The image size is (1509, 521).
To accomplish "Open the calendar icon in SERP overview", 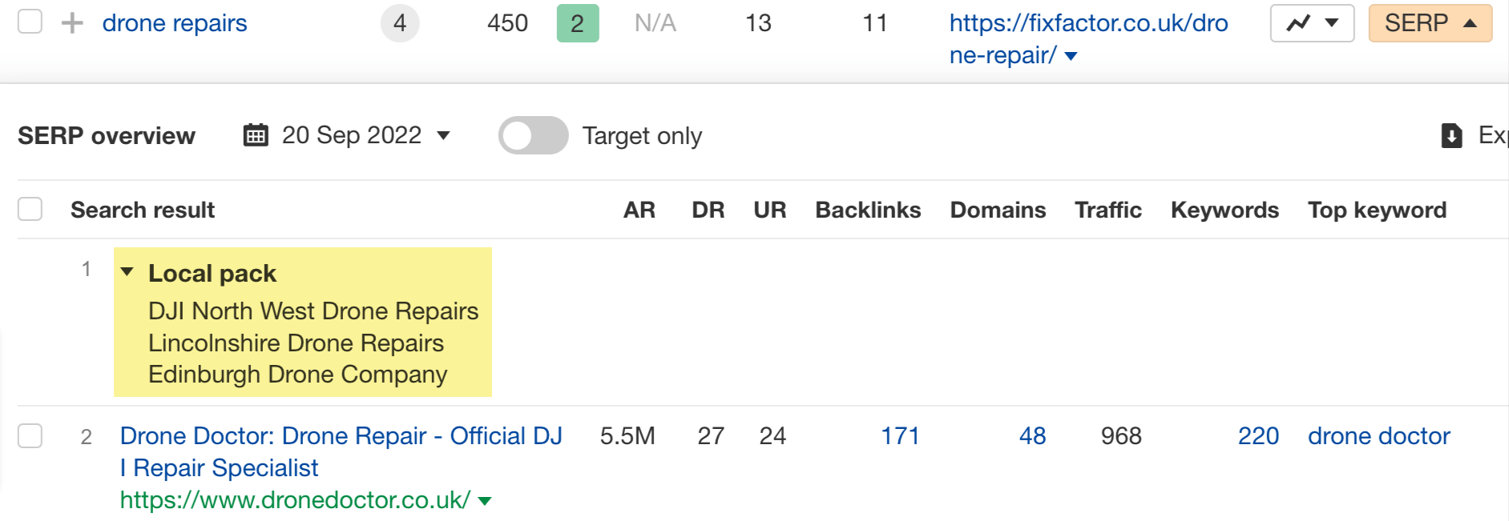I will tap(254, 135).
